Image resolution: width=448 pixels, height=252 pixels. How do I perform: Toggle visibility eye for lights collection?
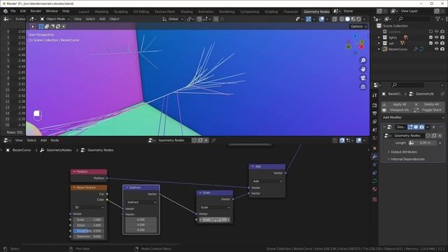coord(436,37)
